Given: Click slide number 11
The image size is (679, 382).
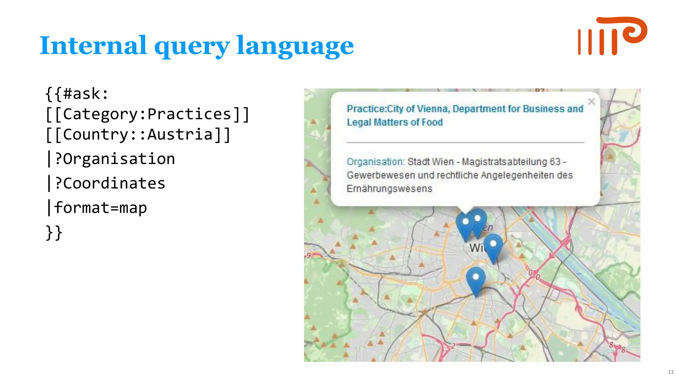Looking at the screenshot, I should pyautogui.click(x=671, y=372).
